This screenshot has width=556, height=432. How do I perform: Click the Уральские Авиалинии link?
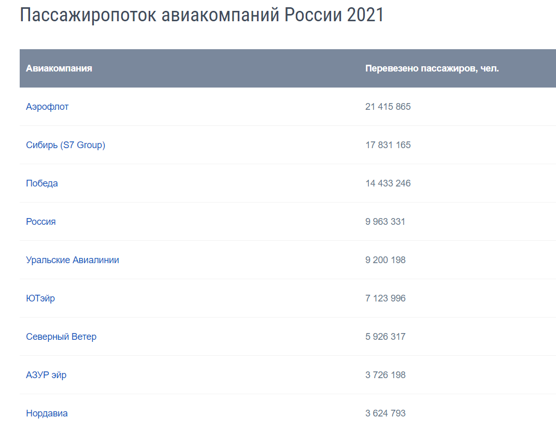[73, 260]
